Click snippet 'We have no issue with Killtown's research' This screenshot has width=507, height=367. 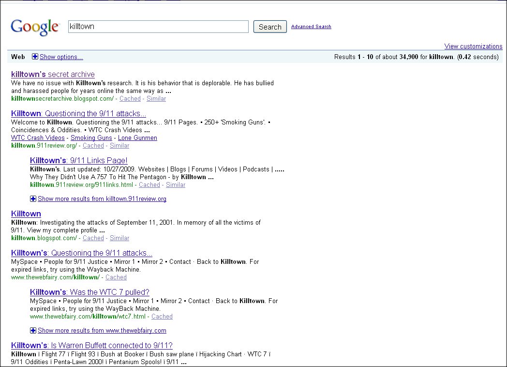(72, 83)
